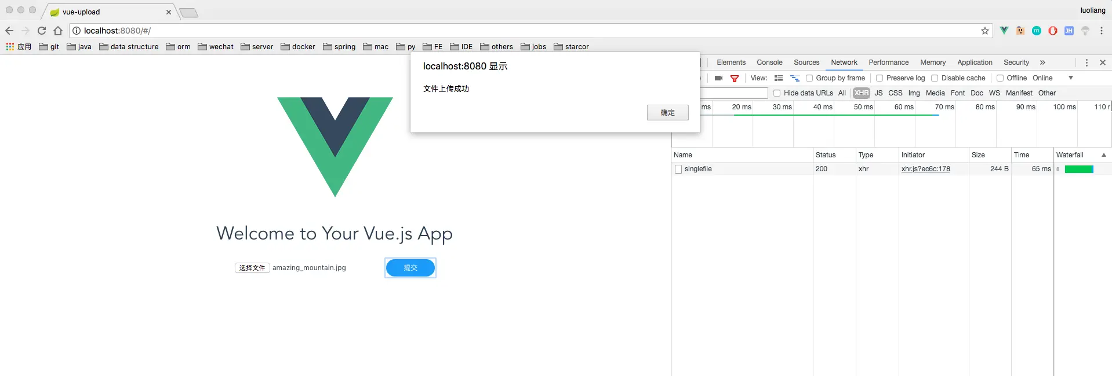Viewport: 1112px width, 376px height.
Task: Click the green singlefile waterfall bar
Action: point(1079,169)
